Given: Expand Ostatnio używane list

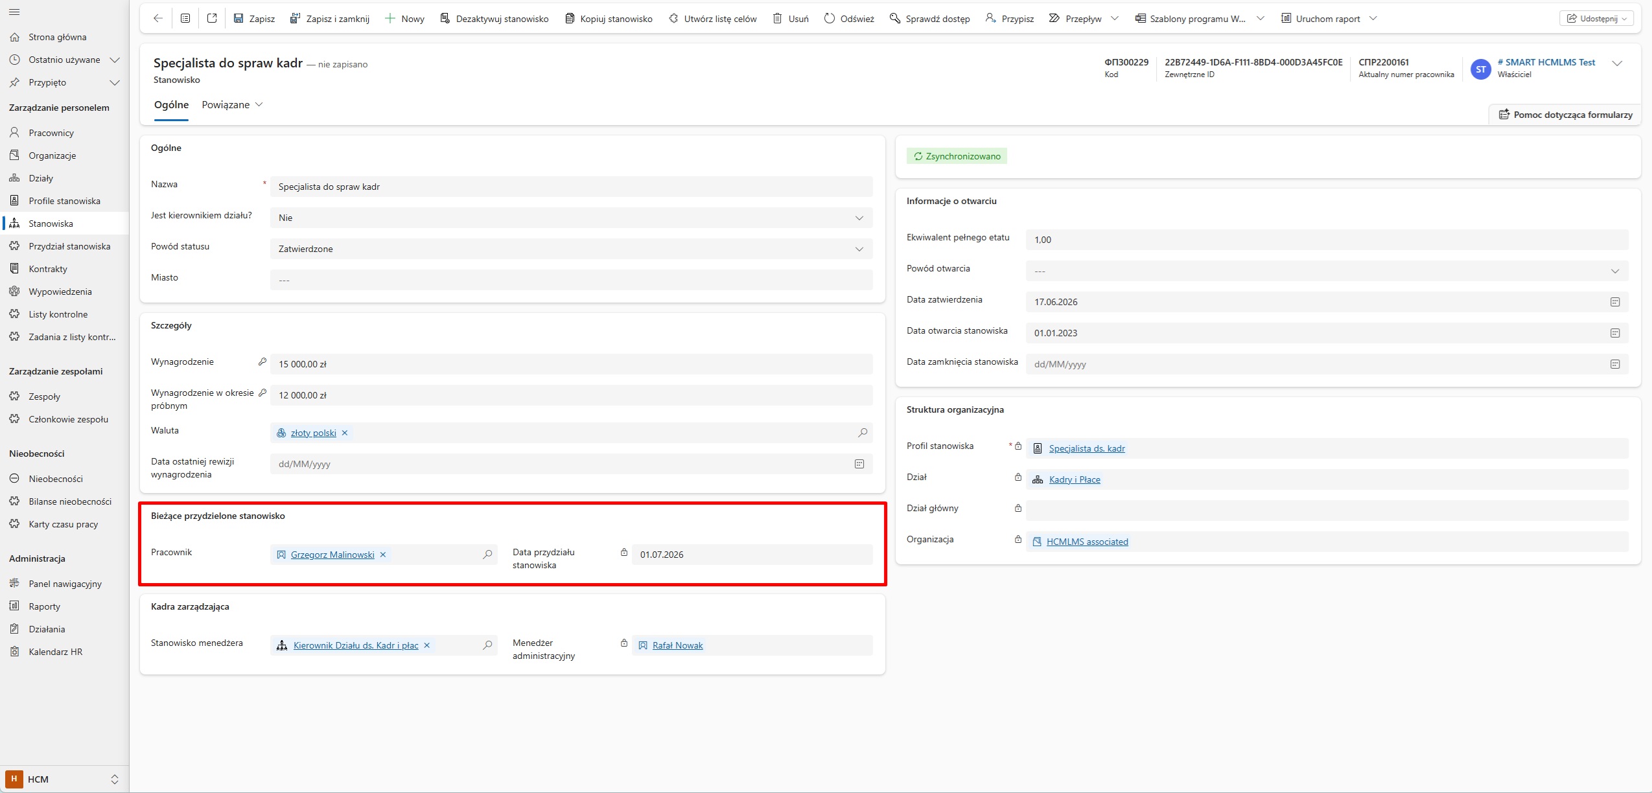Looking at the screenshot, I should coord(115,60).
